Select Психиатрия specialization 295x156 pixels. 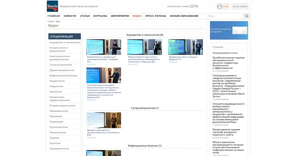click(x=56, y=122)
